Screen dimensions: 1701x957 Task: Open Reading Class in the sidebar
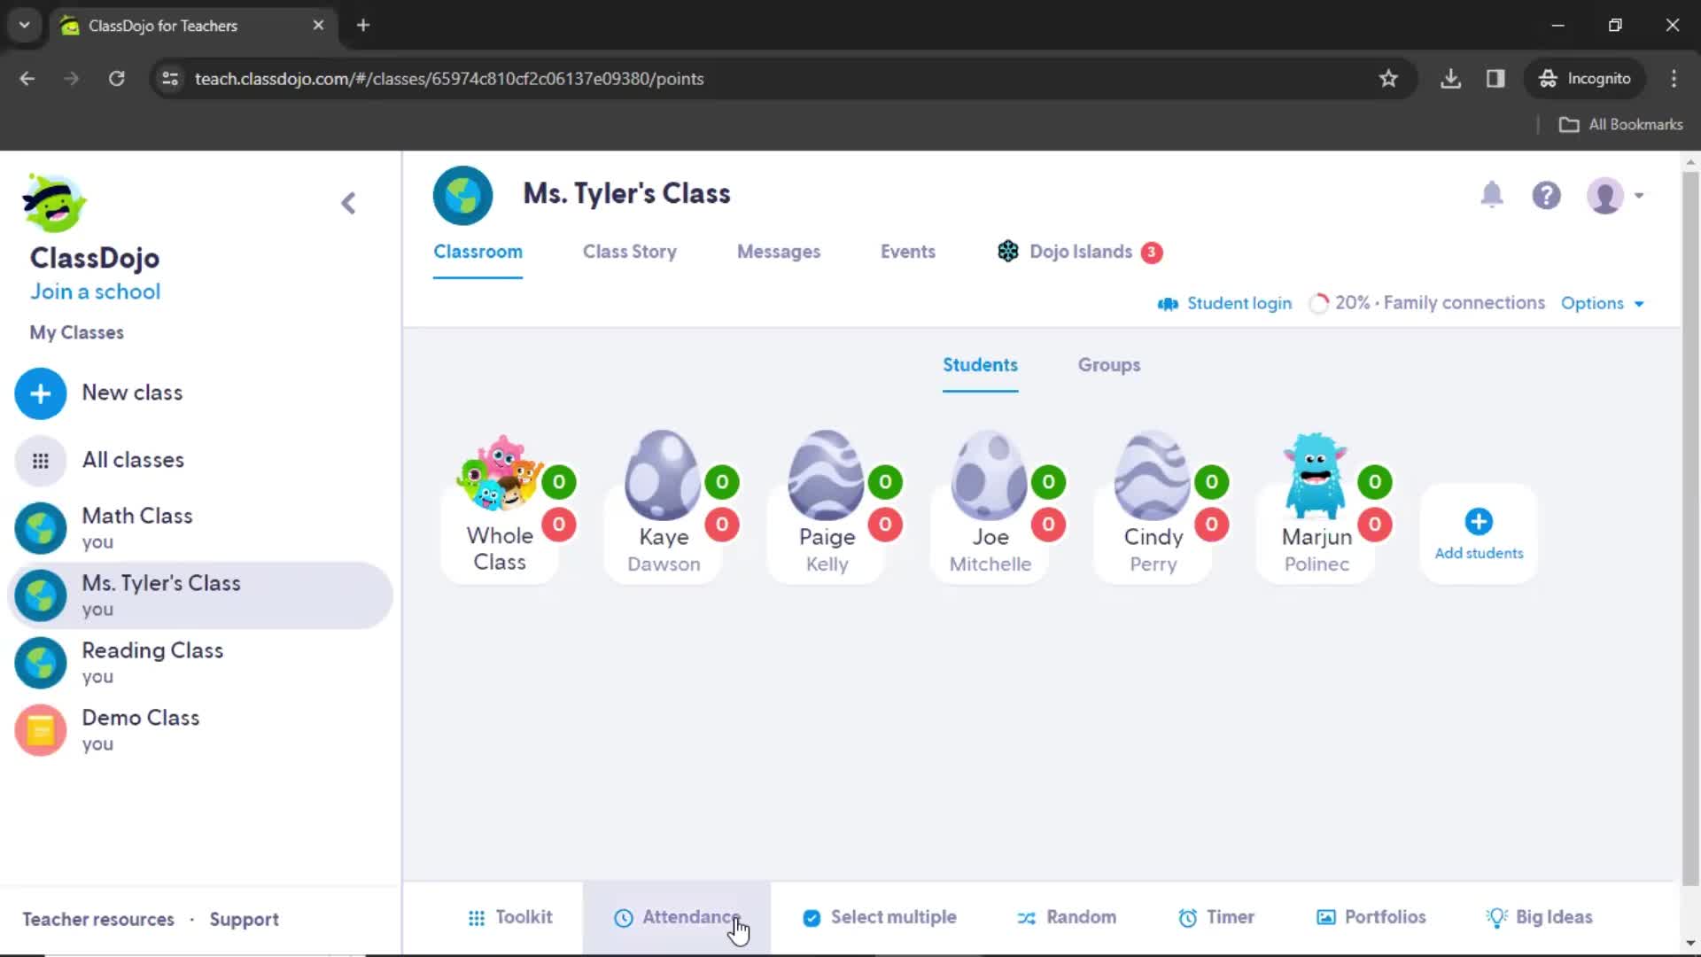pos(200,663)
